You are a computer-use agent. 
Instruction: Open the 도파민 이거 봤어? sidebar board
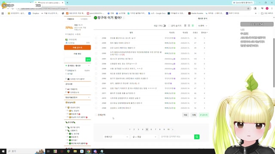point(77,79)
